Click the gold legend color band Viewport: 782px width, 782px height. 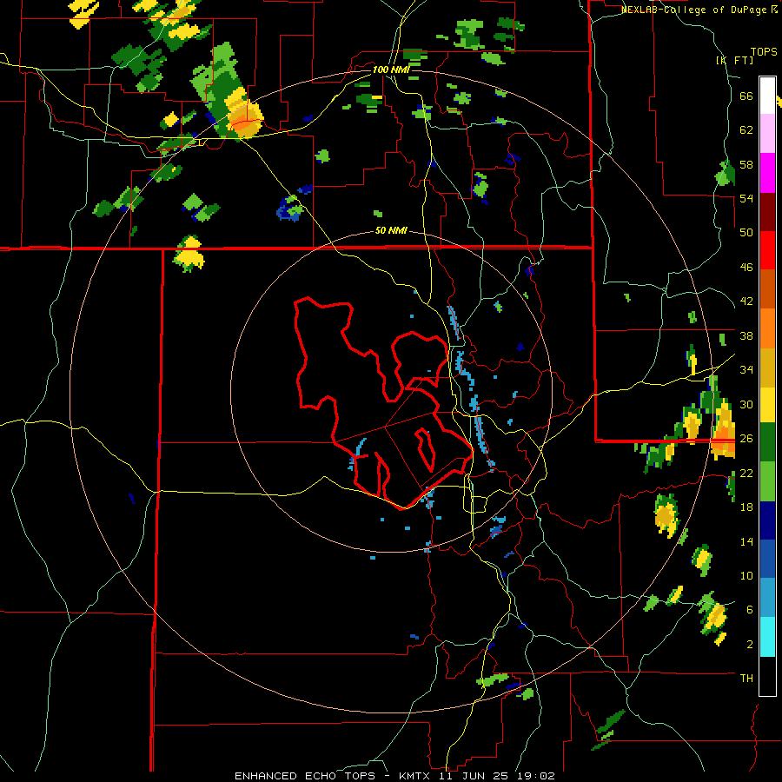click(x=767, y=367)
